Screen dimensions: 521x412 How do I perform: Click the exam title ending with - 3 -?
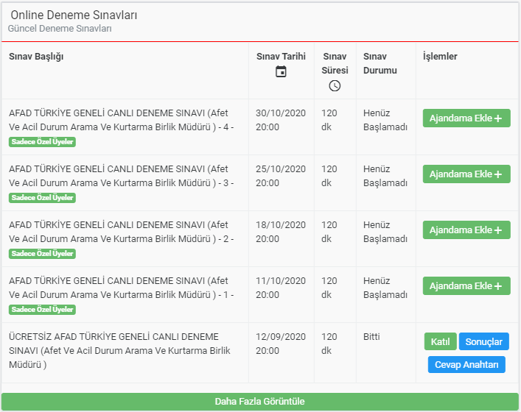122,176
